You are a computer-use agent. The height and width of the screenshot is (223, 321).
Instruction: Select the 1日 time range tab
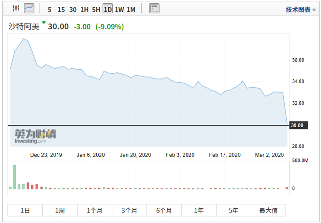point(25,211)
